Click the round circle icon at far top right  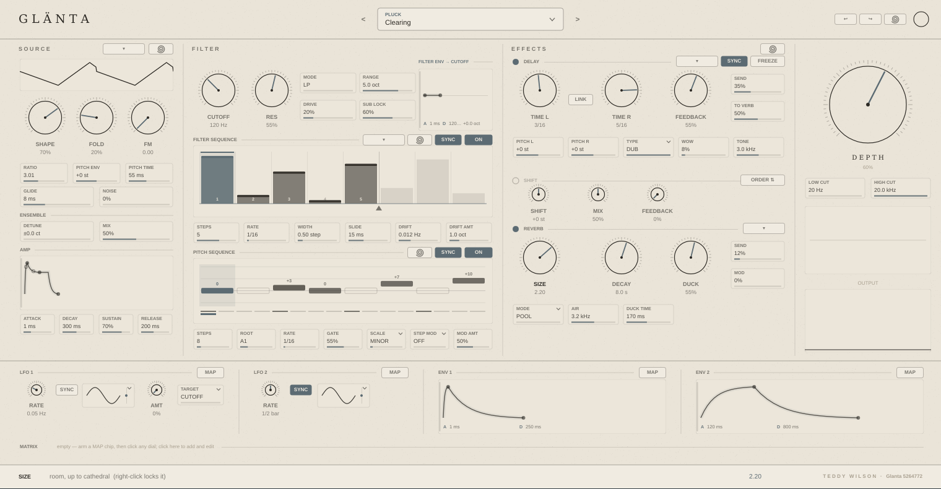(921, 19)
